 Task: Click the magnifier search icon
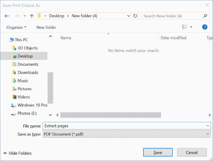click(x=205, y=16)
